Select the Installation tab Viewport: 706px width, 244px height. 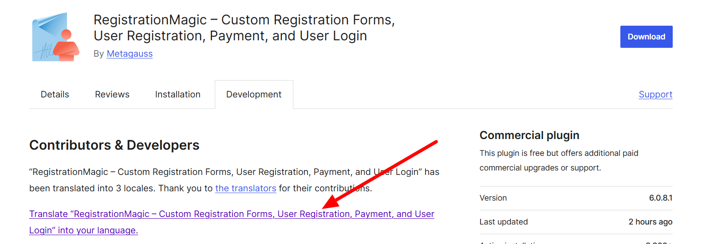tap(177, 94)
